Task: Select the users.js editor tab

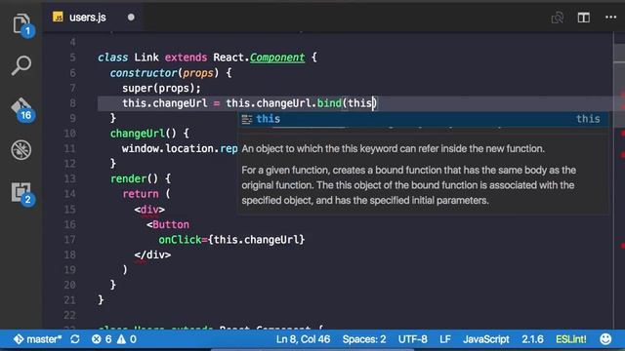Action: (94, 18)
